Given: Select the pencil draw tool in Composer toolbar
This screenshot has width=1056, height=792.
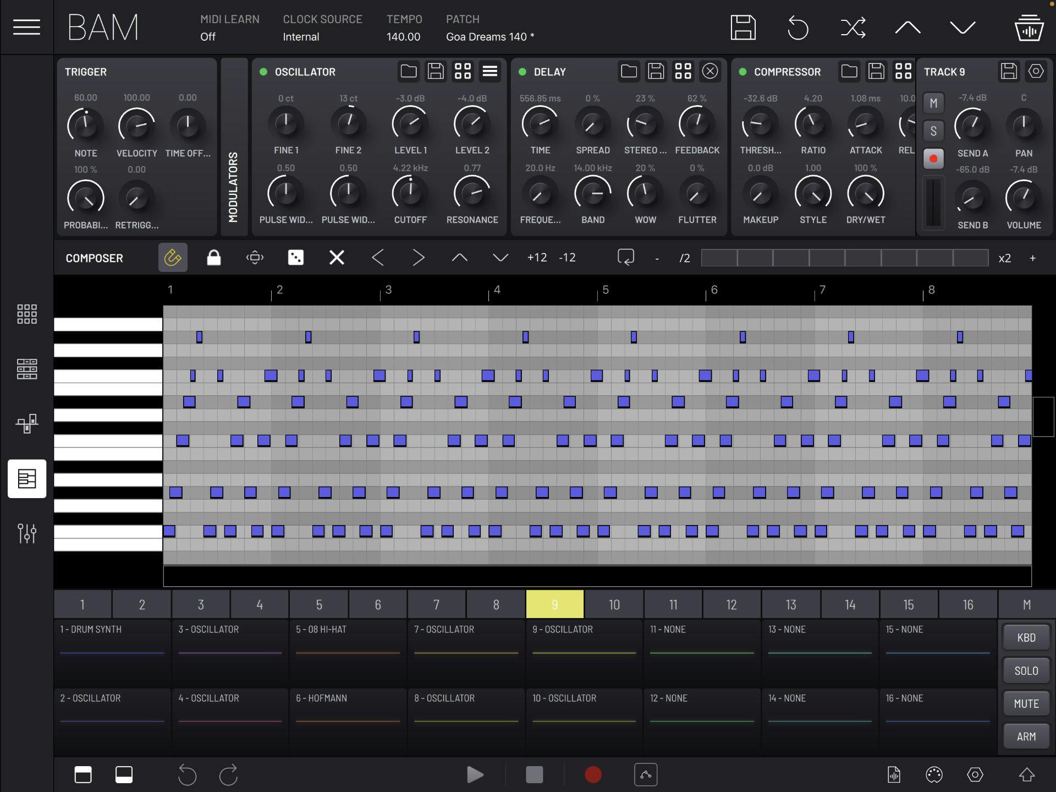Looking at the screenshot, I should click(x=173, y=257).
